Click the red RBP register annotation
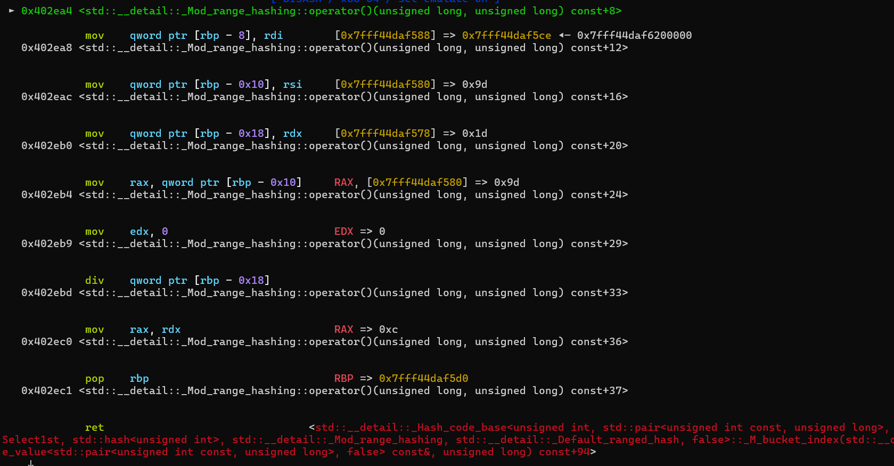Image resolution: width=894 pixels, height=466 pixels. [x=343, y=378]
